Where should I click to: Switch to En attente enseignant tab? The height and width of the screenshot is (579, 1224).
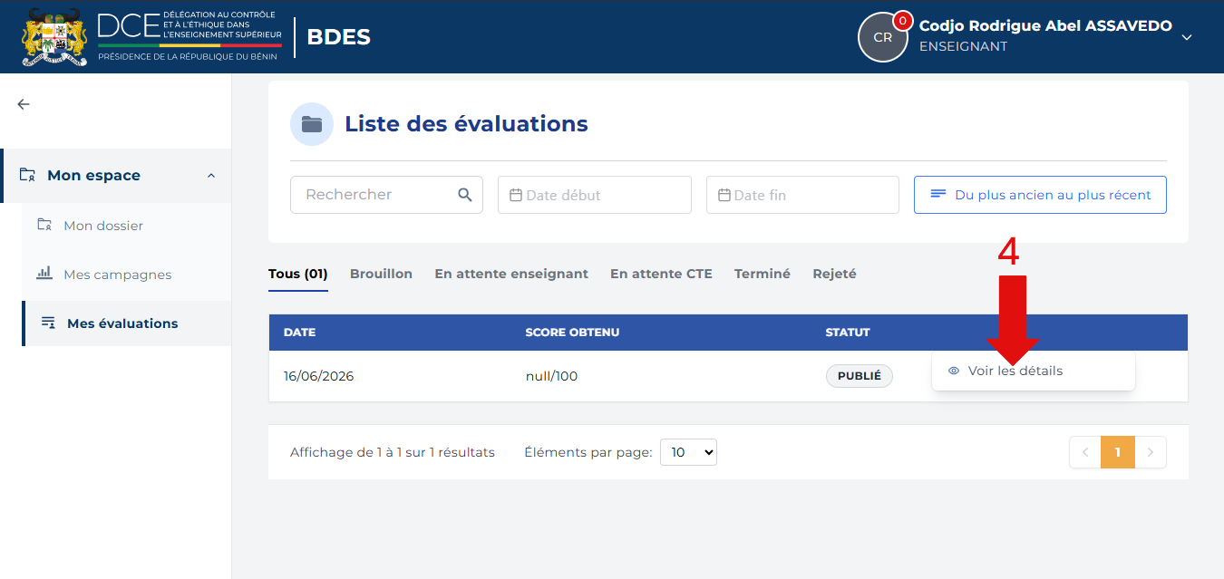(x=511, y=274)
